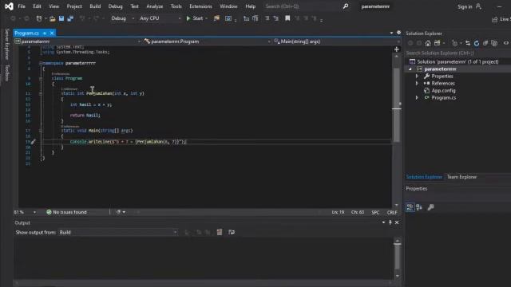Save the current file with the disk icon
Viewport: 511px width, 287px height.
61,18
